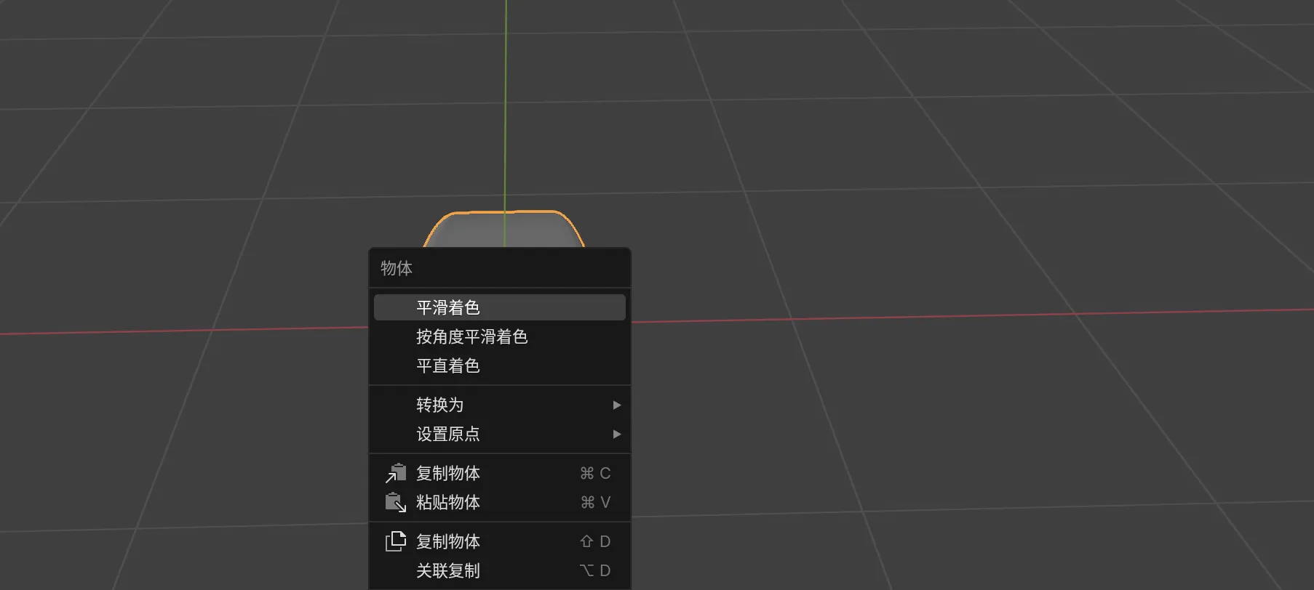Open the 转换为 submenu
Screen dimensions: 1314x590
pyautogui.click(x=499, y=405)
